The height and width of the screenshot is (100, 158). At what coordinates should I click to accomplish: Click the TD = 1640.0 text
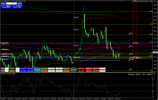147,74
